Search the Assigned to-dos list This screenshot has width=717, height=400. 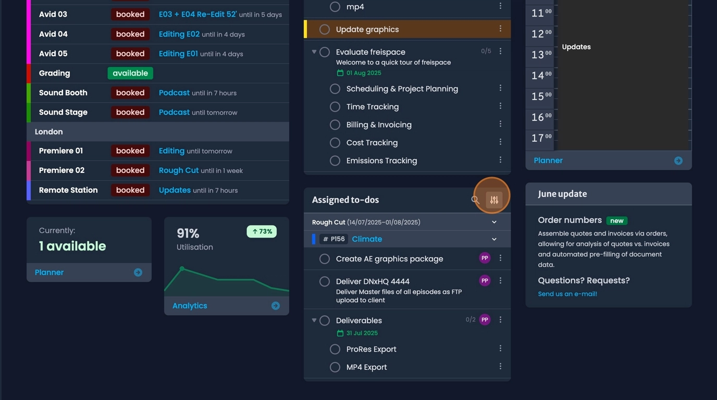point(475,199)
